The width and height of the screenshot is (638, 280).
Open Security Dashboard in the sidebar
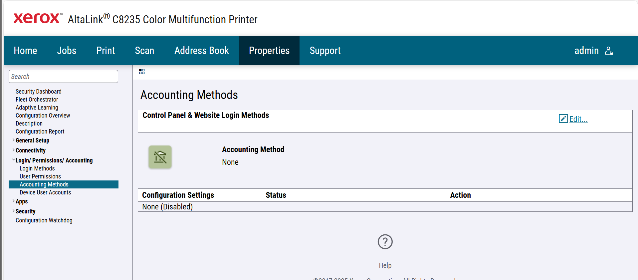click(x=39, y=92)
